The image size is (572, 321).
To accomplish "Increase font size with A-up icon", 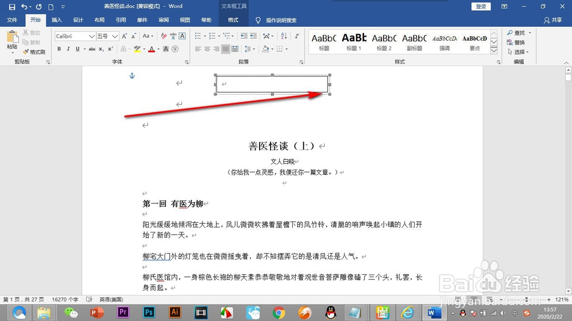I will 124,36.
